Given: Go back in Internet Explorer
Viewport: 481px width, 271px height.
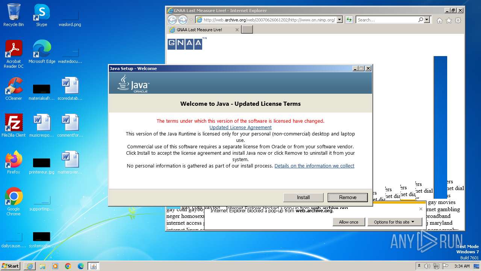Looking at the screenshot, I should [x=172, y=20].
